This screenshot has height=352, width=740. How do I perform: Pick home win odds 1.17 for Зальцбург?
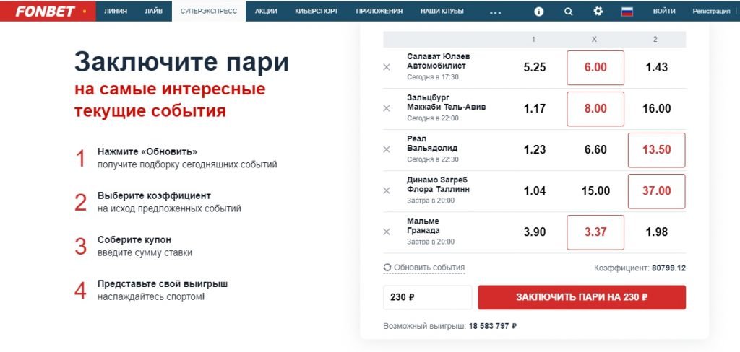(534, 109)
